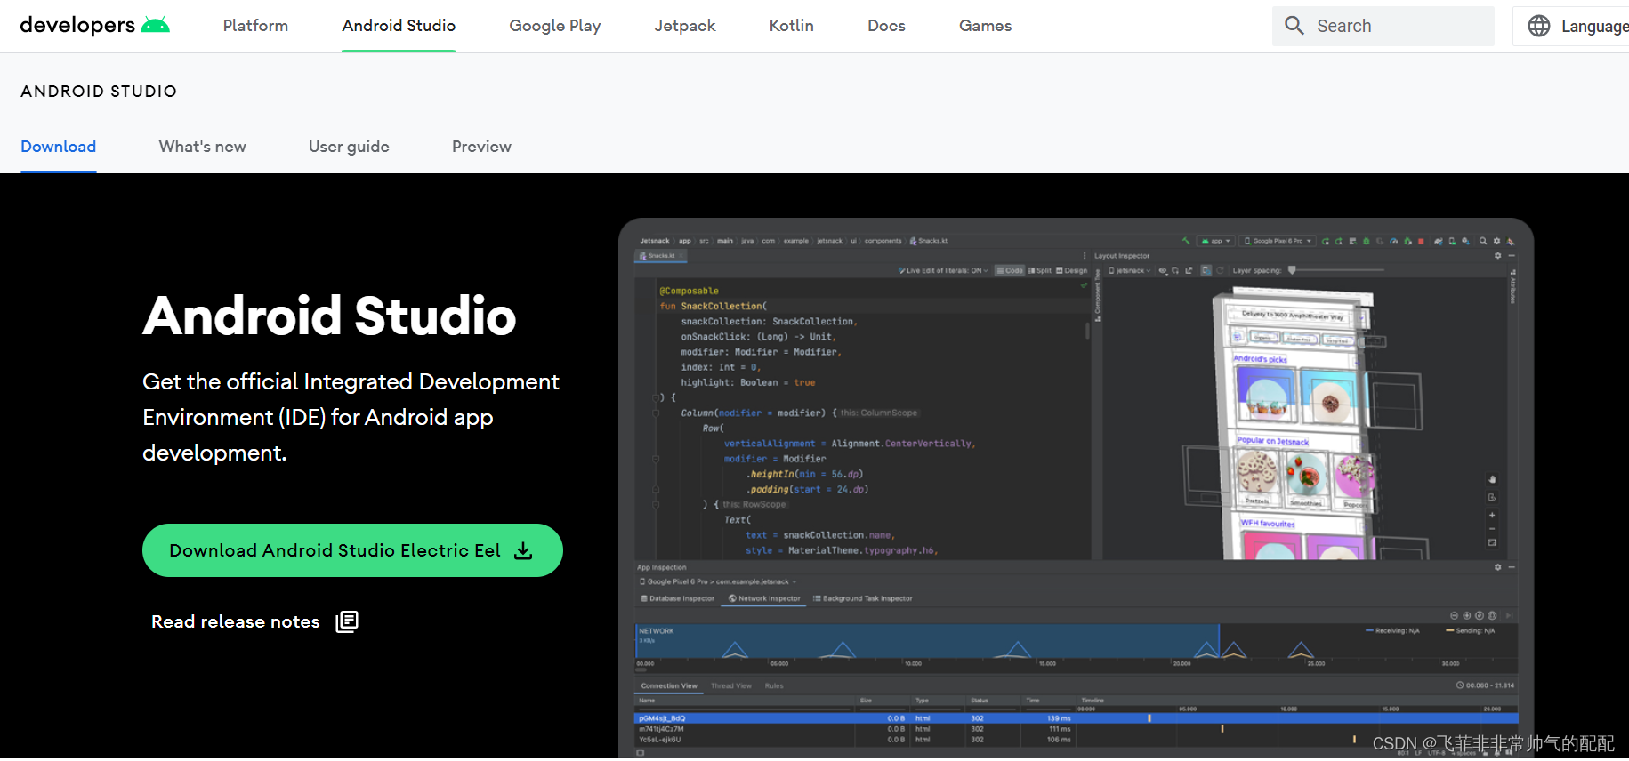Click the pan hand icon in the Layout Inspector
Screen dimensions: 1629x761
coord(1492,479)
